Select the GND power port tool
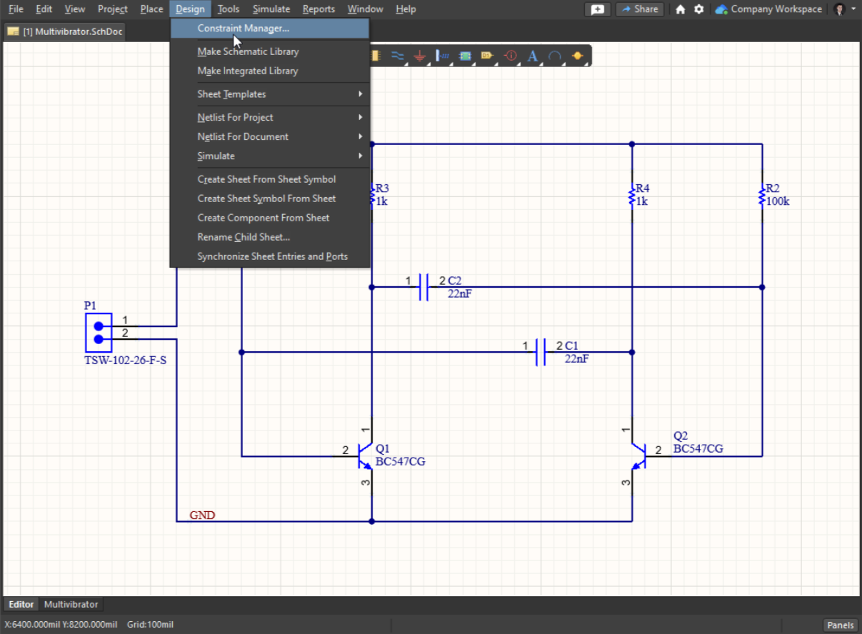This screenshot has width=862, height=634. (x=420, y=56)
